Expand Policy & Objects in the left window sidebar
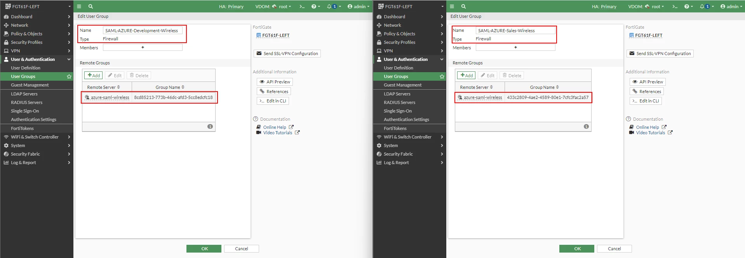The height and width of the screenshot is (258, 745). [x=37, y=34]
